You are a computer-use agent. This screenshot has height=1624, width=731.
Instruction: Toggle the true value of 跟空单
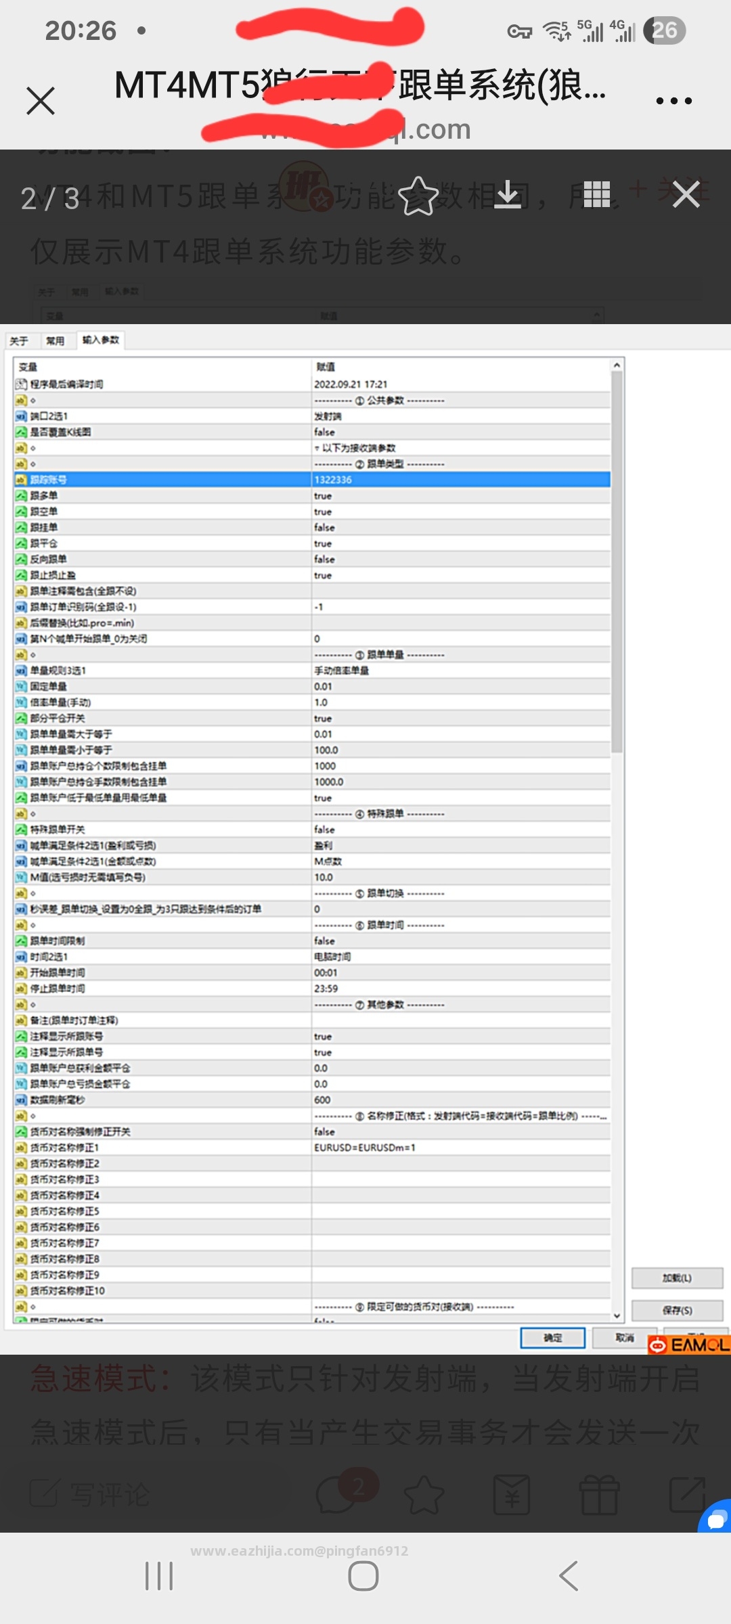(x=461, y=512)
